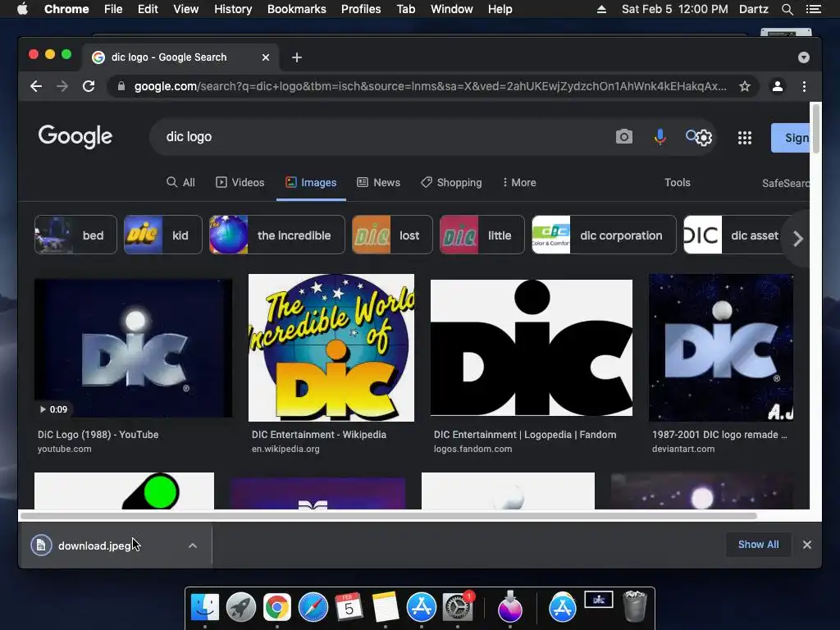Open the Apple menu
The image size is (840, 630).
tap(22, 9)
